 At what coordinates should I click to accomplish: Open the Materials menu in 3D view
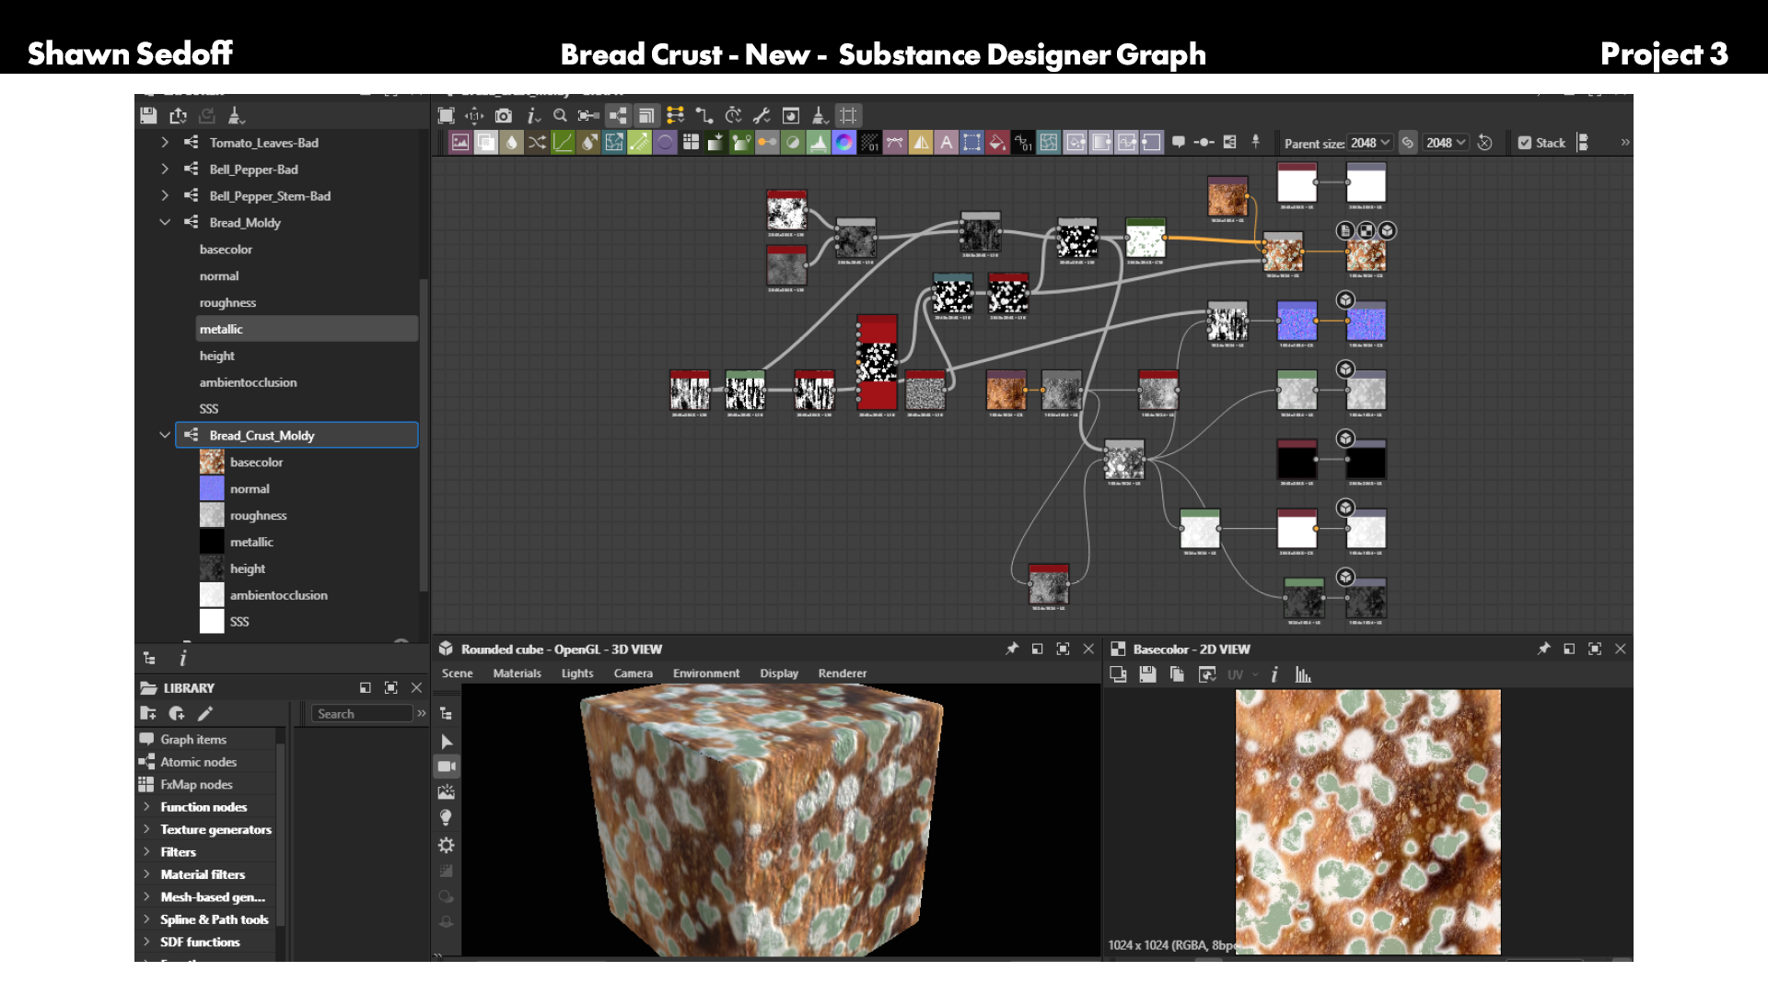click(517, 673)
